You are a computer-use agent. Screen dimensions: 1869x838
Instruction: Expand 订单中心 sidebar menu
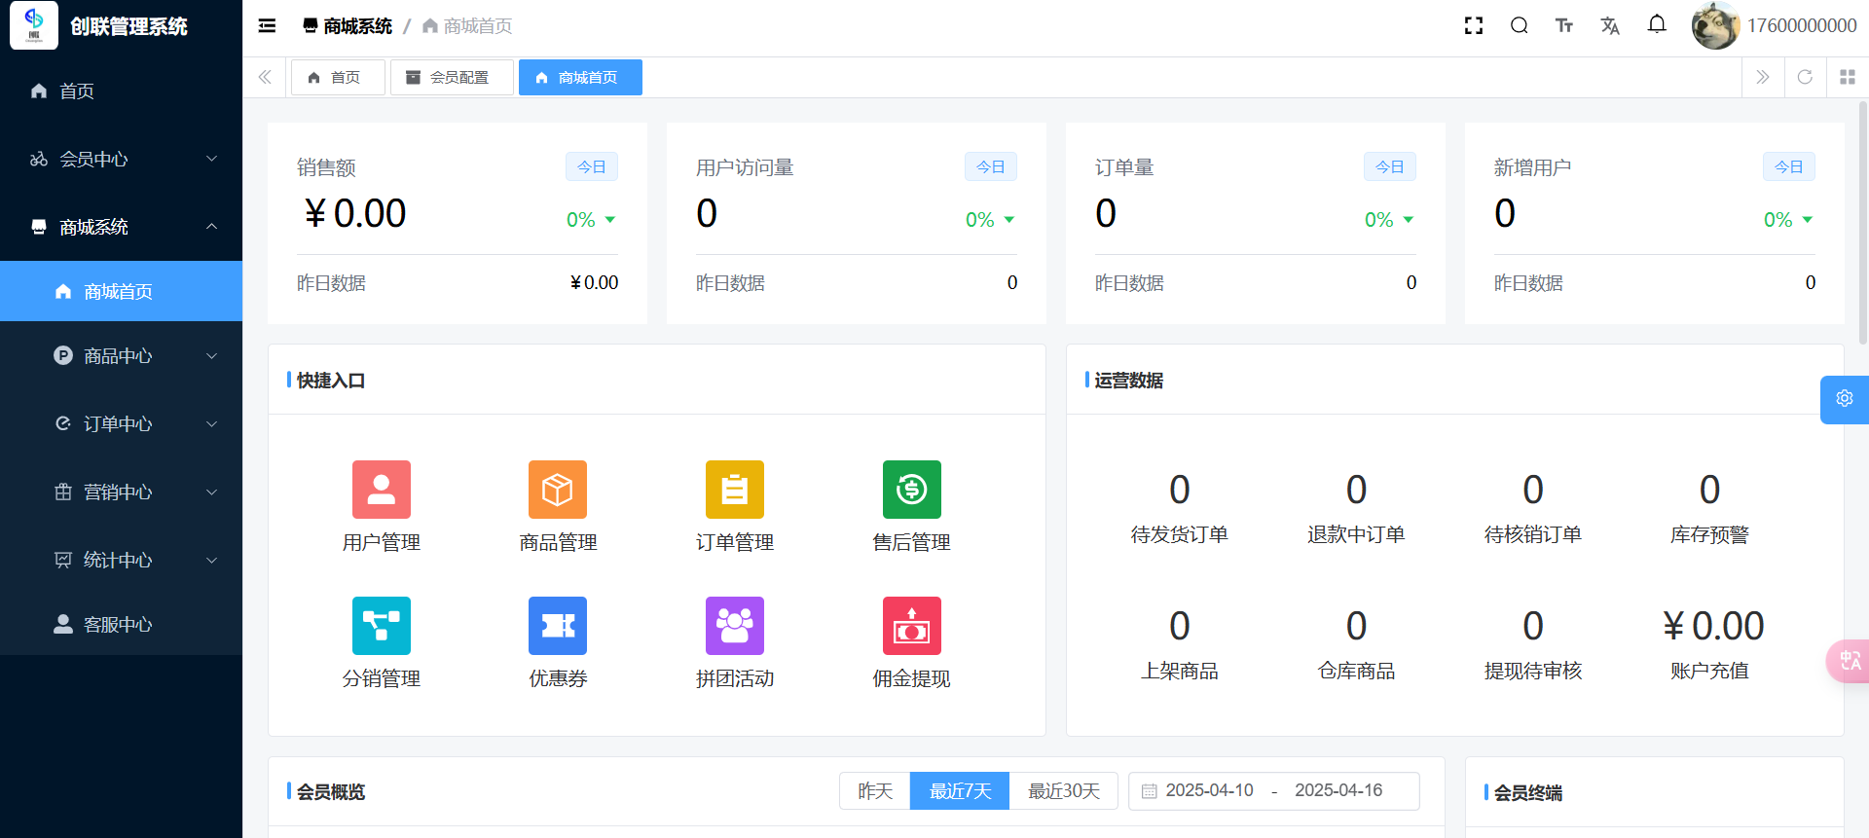click(121, 423)
